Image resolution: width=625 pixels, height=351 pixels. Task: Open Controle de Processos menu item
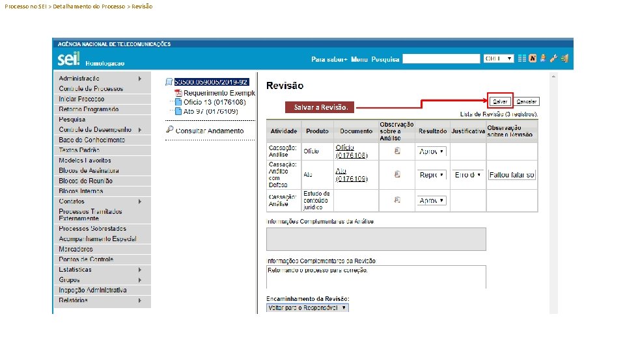tap(102, 89)
